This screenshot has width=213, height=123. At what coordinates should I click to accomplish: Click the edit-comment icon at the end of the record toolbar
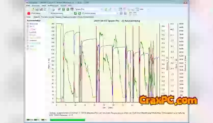(x=135, y=13)
